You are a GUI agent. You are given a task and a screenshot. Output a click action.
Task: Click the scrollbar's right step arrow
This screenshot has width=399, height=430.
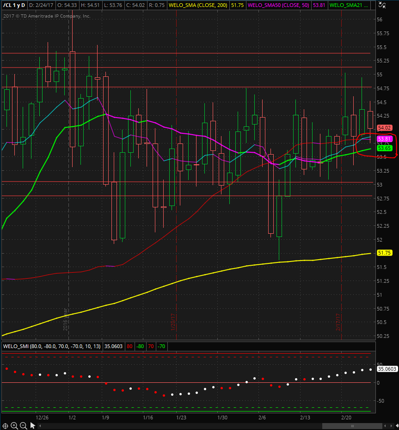click(391, 426)
